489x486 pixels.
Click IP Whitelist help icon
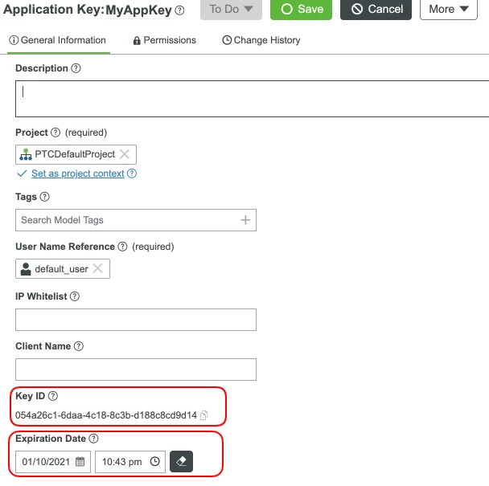pos(75,296)
